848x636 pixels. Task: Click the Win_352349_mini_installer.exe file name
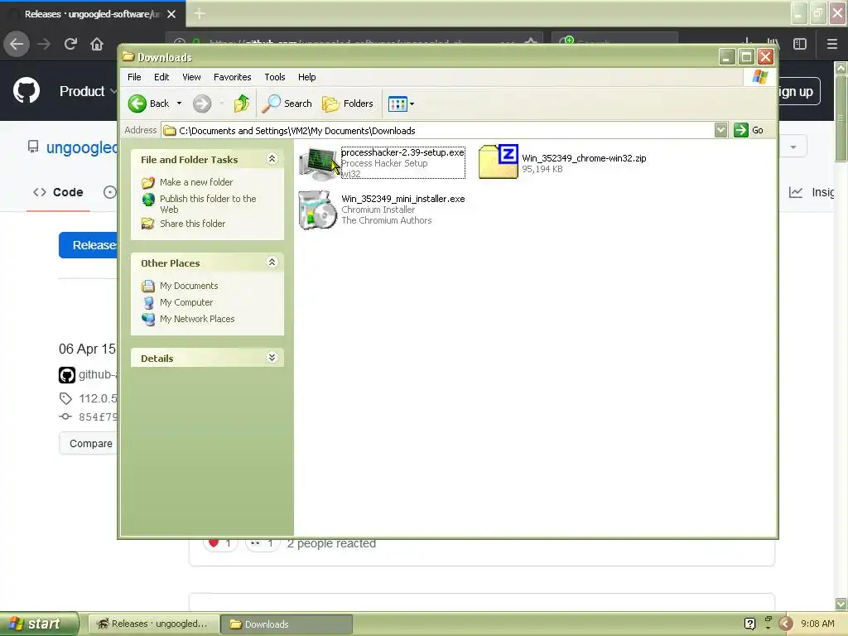(403, 199)
